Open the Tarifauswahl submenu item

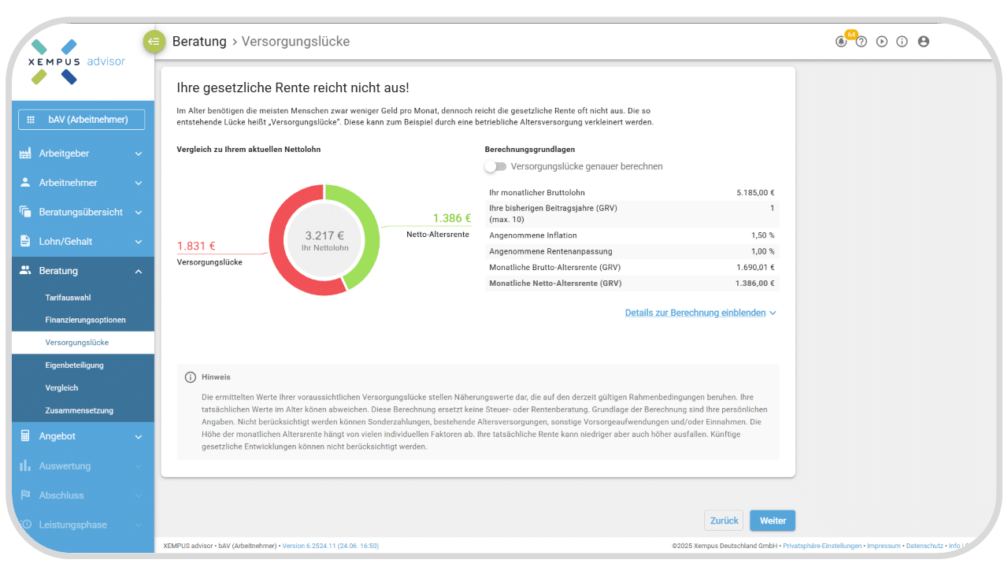pyautogui.click(x=68, y=298)
